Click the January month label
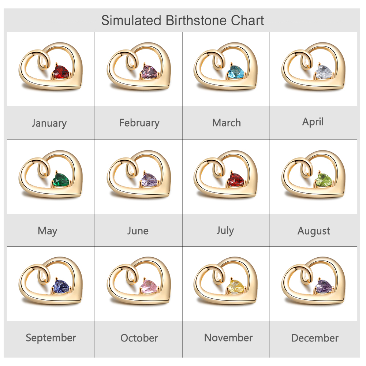The width and height of the screenshot is (366, 366). (49, 123)
